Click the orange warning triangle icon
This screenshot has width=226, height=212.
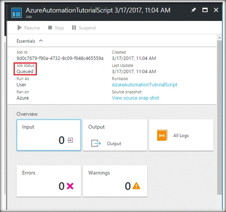pyautogui.click(x=136, y=186)
